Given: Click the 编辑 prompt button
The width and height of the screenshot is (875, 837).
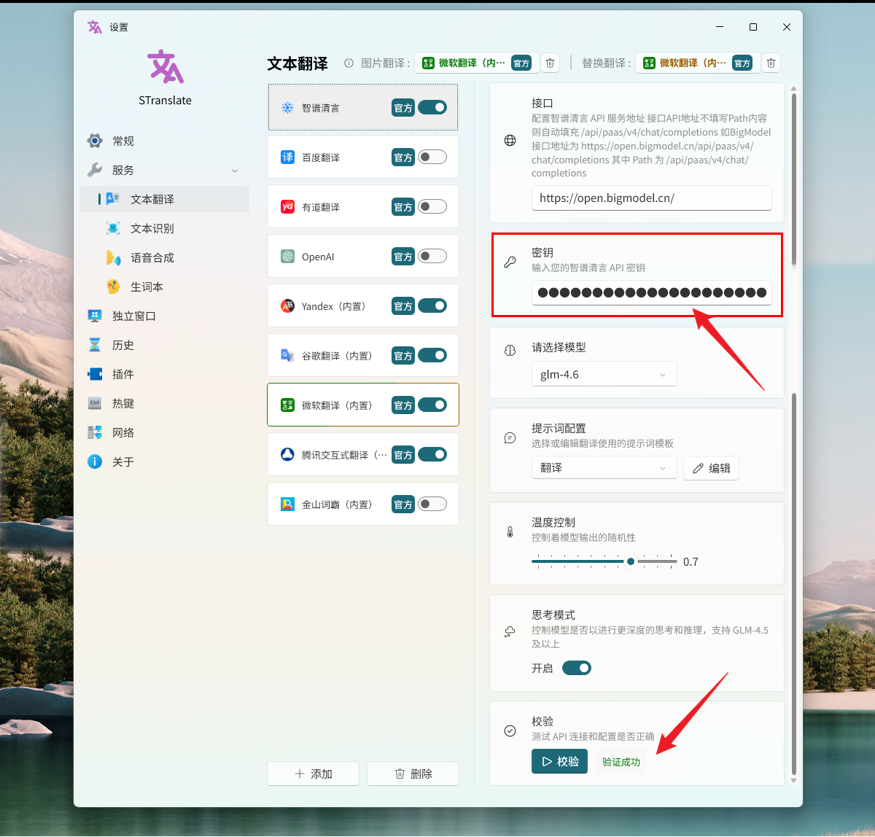Looking at the screenshot, I should pyautogui.click(x=711, y=468).
